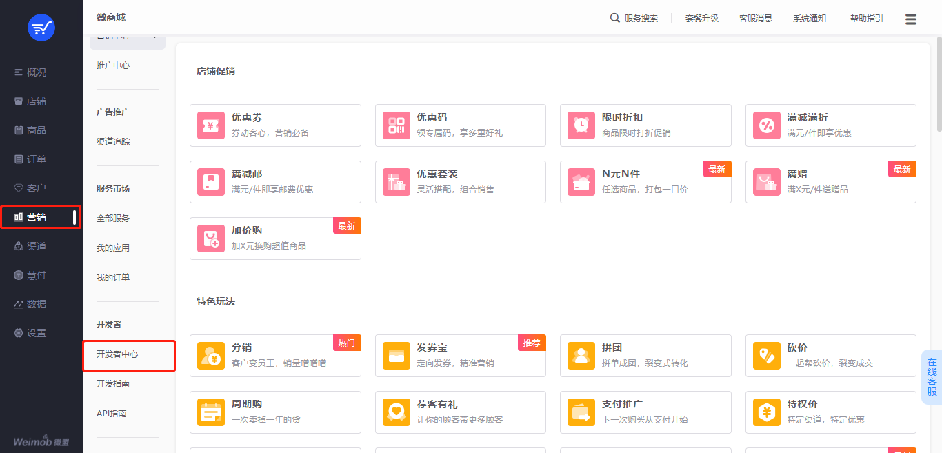The height and width of the screenshot is (453, 942).
Task: Click the 优惠券 coupon icon
Action: 211,125
